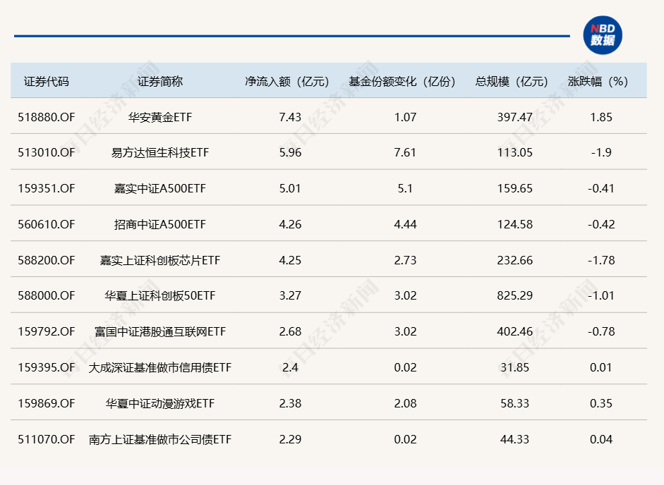Select code 159351.OF

(46, 188)
